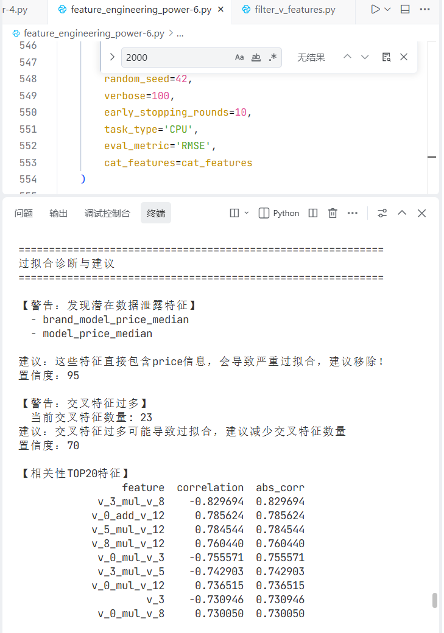
Task: Click line number 548 in gutter
Action: (28, 79)
